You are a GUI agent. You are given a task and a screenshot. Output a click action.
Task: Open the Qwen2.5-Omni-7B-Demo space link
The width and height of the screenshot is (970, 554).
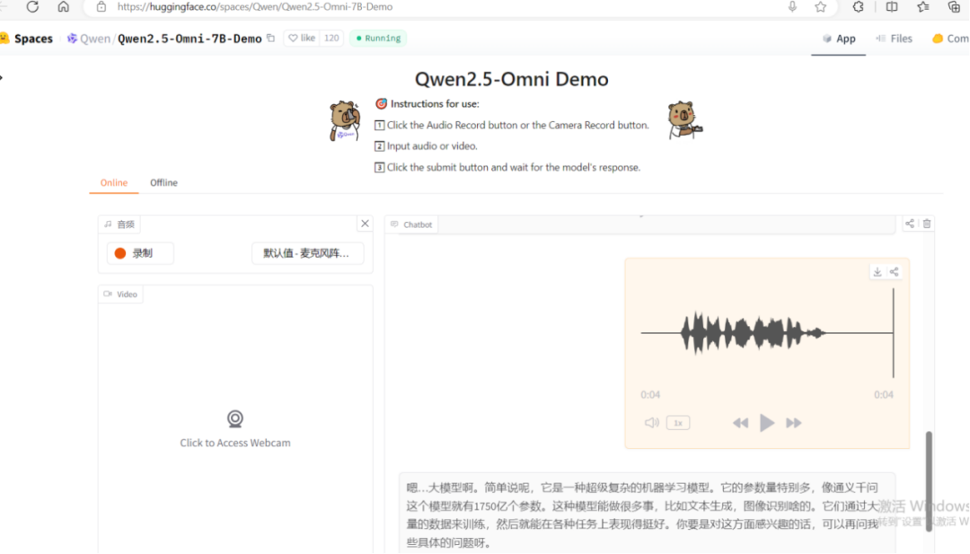coord(190,39)
